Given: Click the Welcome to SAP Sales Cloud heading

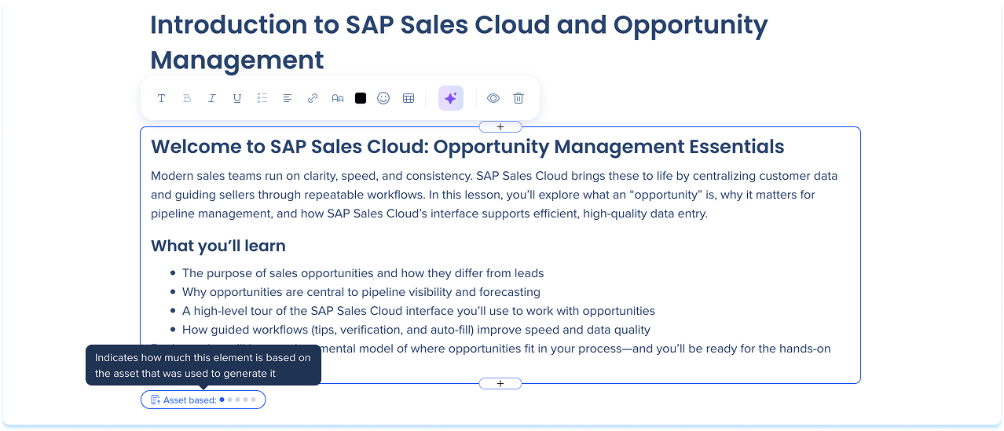Looking at the screenshot, I should coord(467,147).
